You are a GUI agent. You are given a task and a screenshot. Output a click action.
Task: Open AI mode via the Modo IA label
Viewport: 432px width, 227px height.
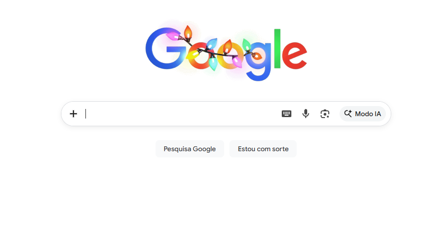(368, 114)
